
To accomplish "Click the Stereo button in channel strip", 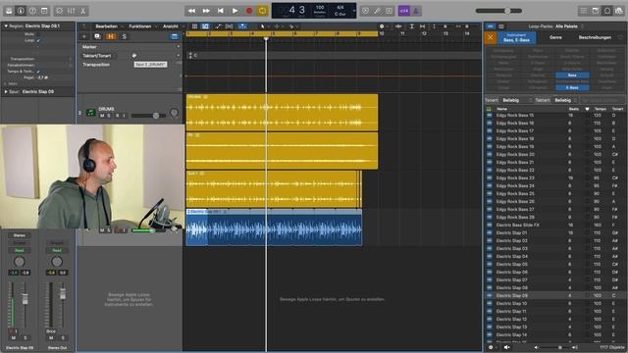I will click(x=20, y=235).
